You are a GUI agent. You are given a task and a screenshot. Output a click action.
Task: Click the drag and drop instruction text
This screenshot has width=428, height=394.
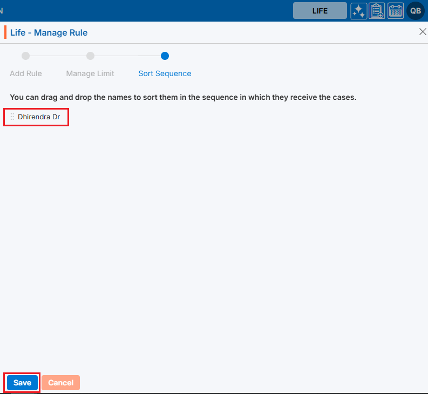(x=183, y=98)
